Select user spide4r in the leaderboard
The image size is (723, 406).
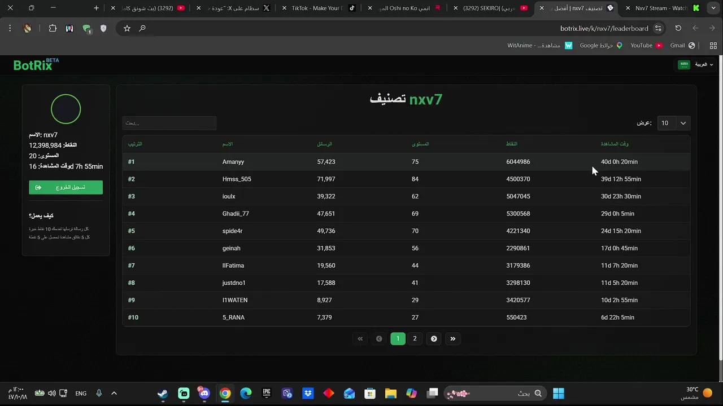232,231
